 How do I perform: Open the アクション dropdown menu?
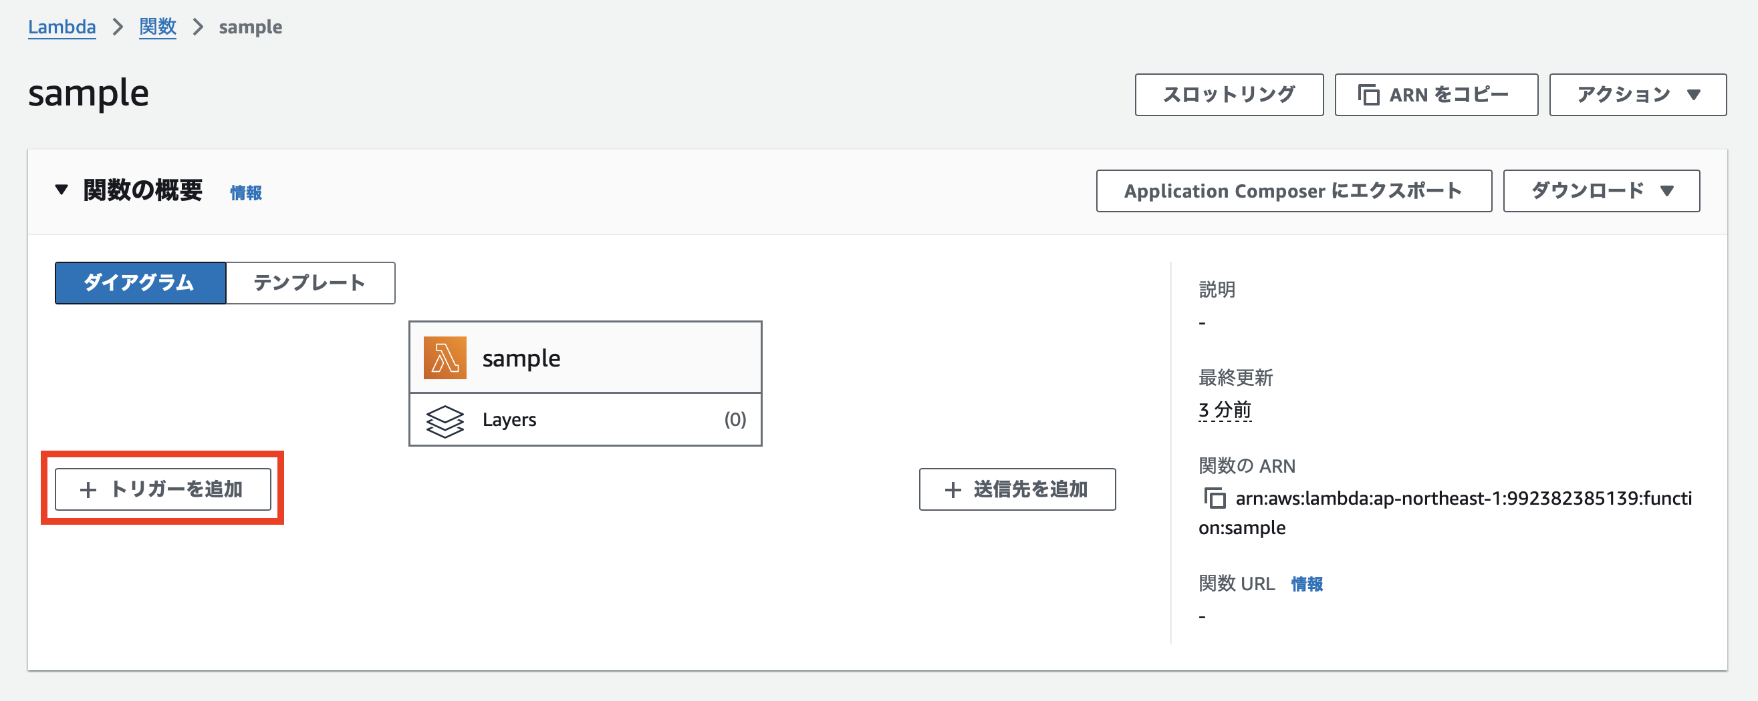point(1637,95)
